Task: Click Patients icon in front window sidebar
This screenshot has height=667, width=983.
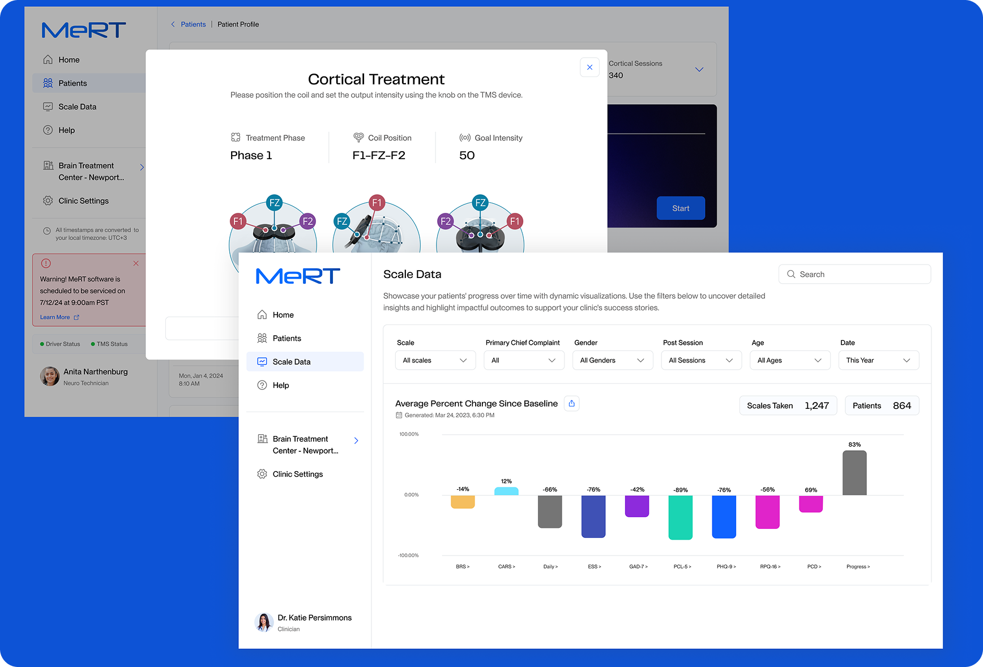Action: tap(262, 339)
